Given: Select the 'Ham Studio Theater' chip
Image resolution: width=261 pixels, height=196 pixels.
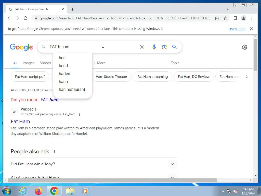Looking at the screenshot, I should point(112,77).
